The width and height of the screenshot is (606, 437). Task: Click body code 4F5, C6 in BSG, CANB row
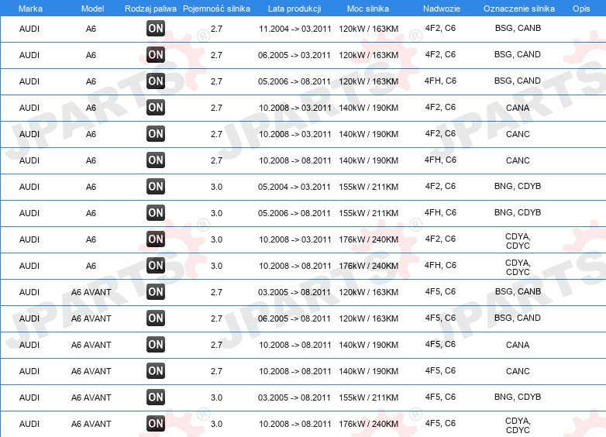tap(440, 291)
